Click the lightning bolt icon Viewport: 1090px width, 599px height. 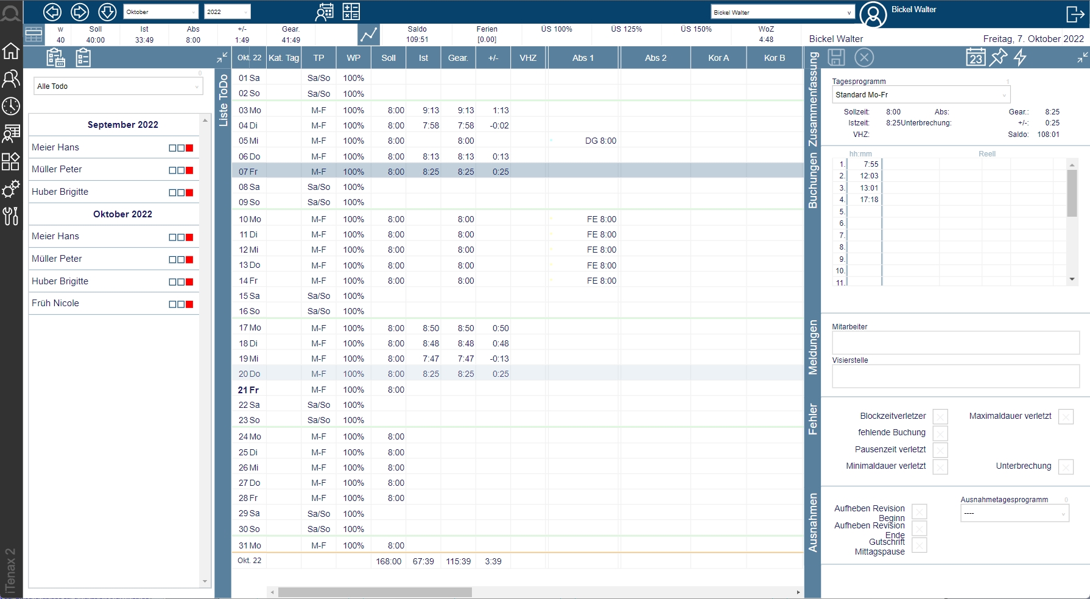click(x=1021, y=58)
